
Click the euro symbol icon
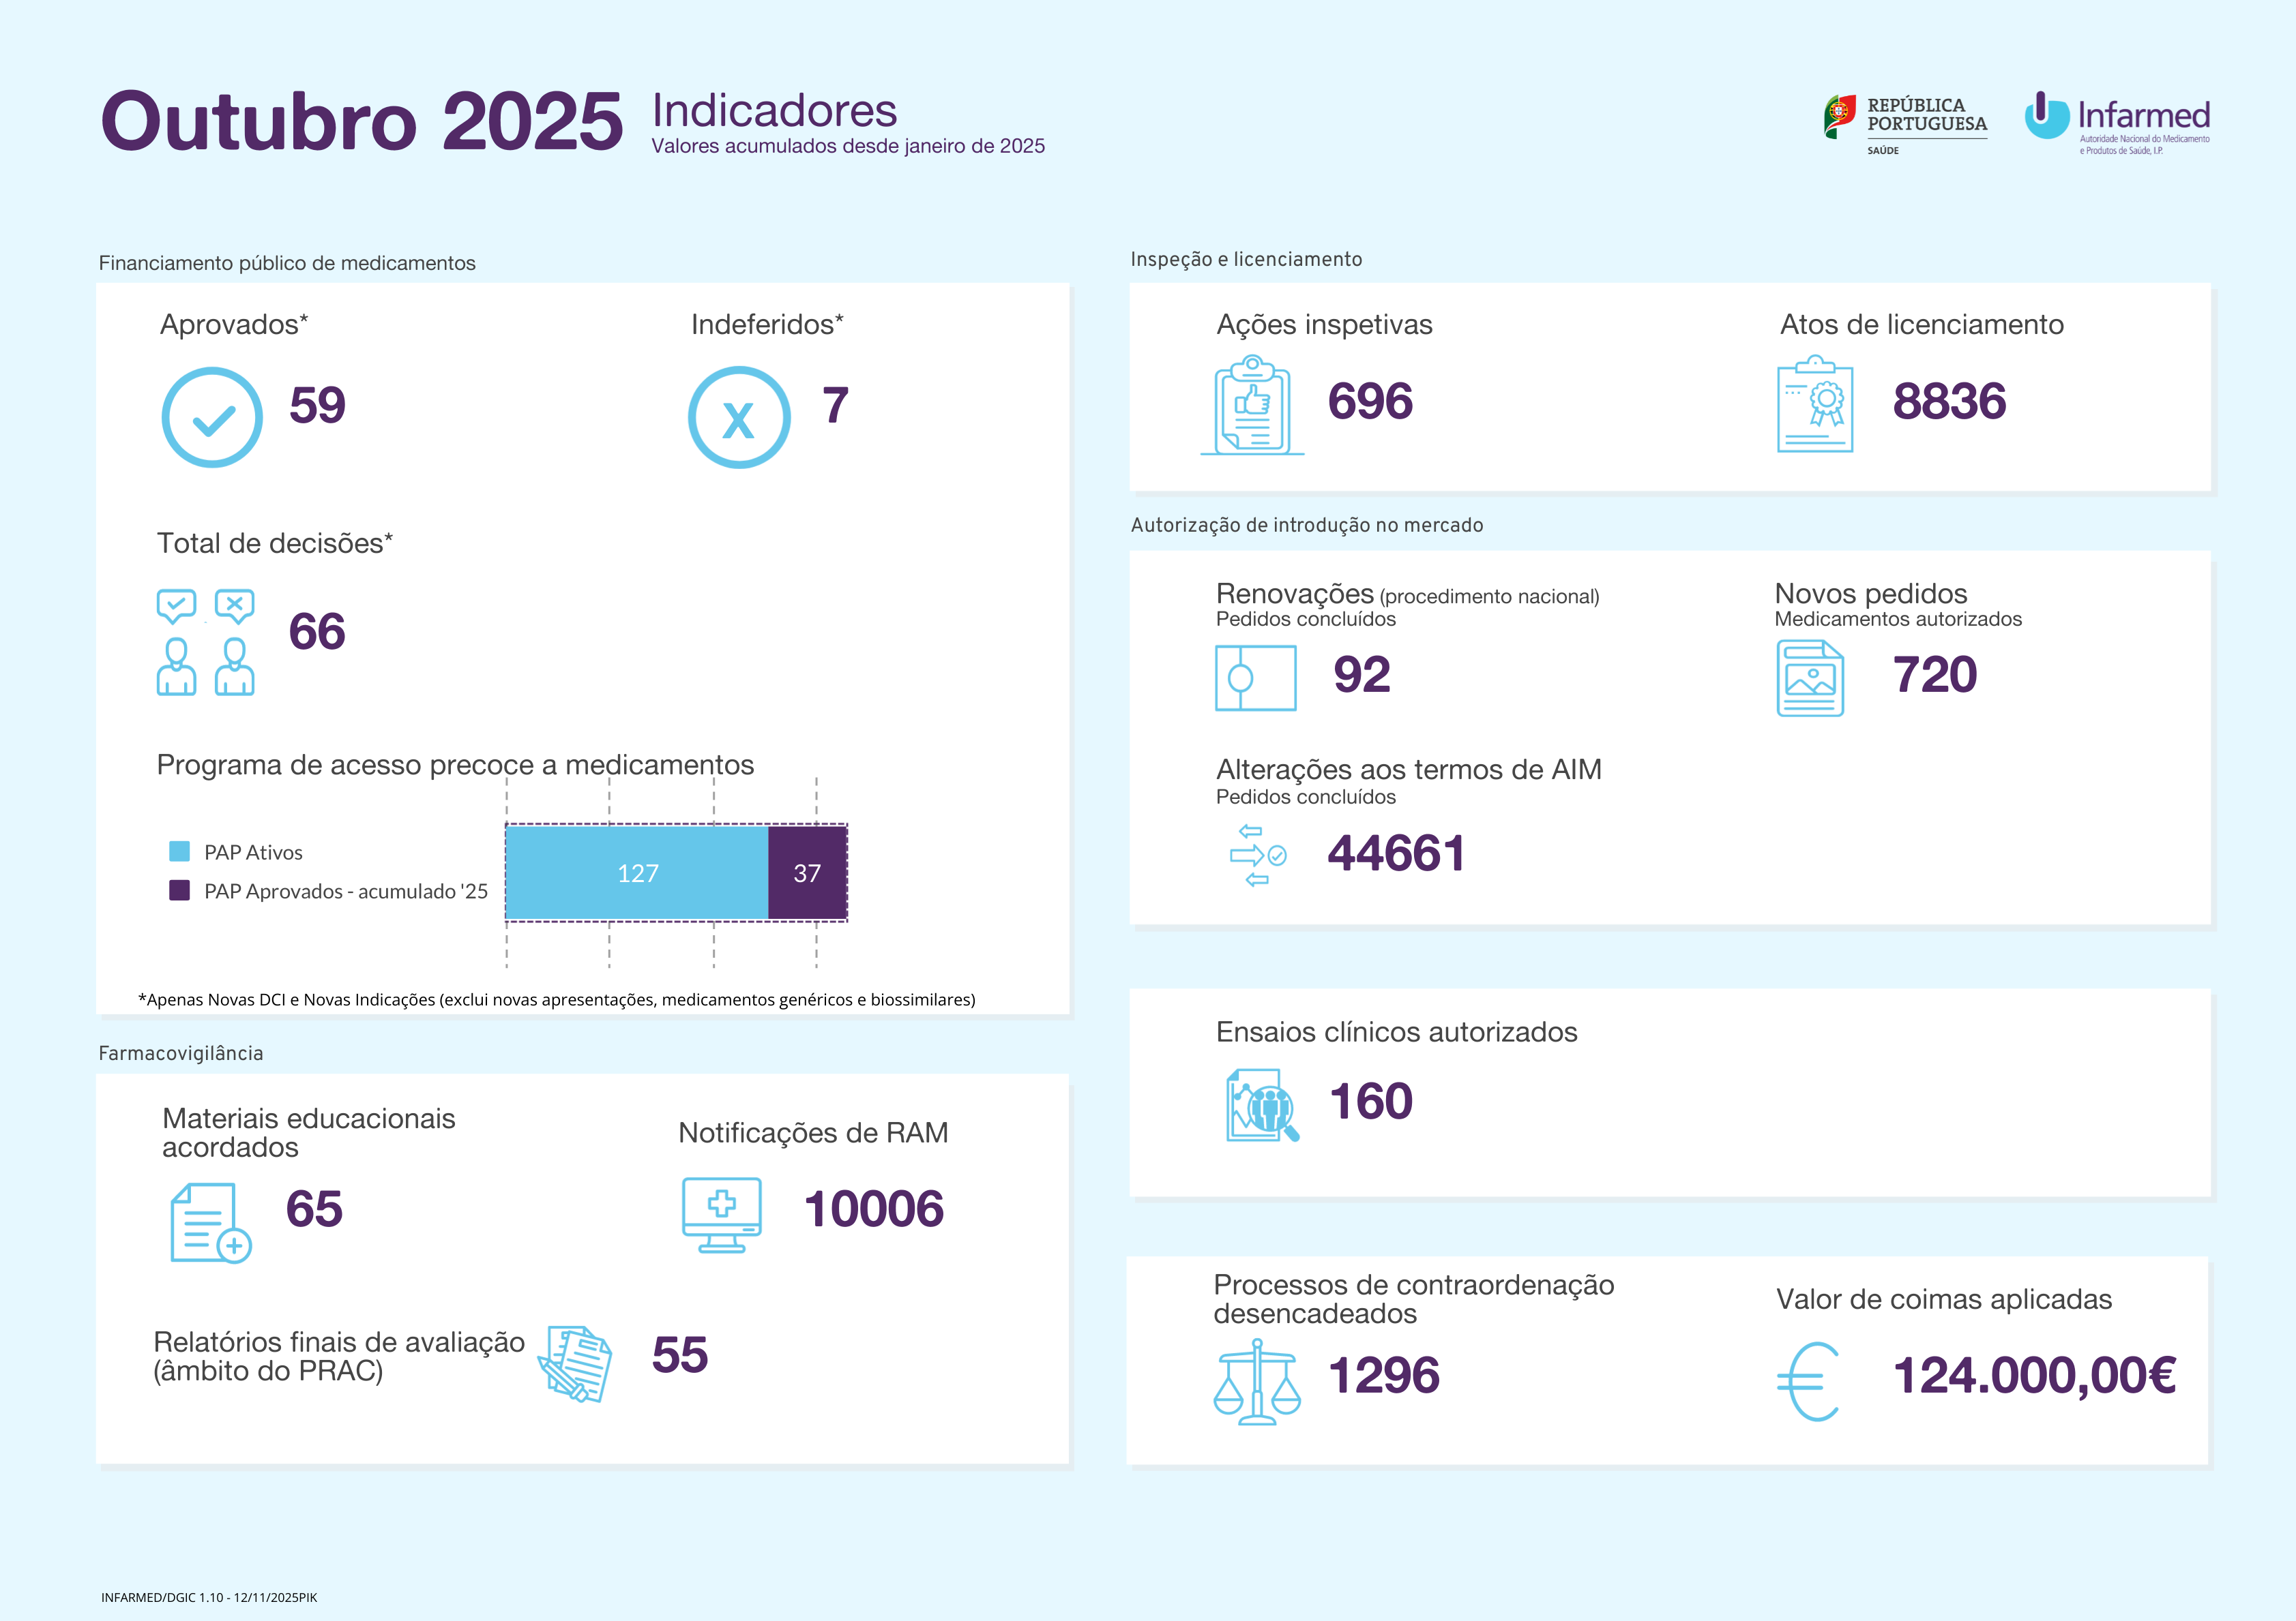1809,1381
